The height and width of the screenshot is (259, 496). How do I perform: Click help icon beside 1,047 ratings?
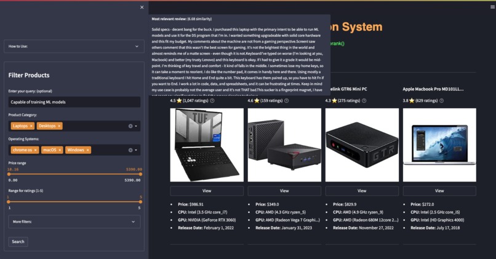coord(212,100)
